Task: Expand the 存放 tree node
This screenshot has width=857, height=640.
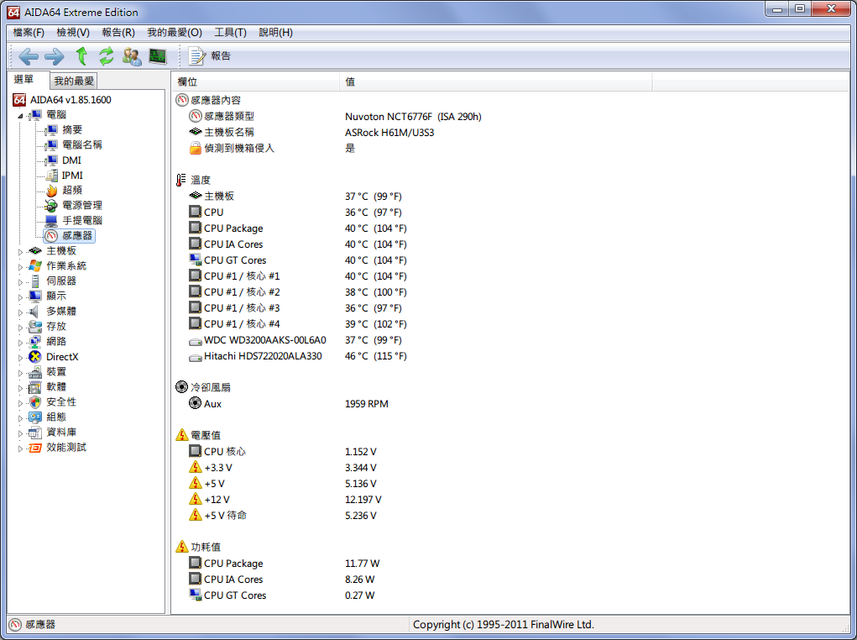Action: pyautogui.click(x=20, y=327)
